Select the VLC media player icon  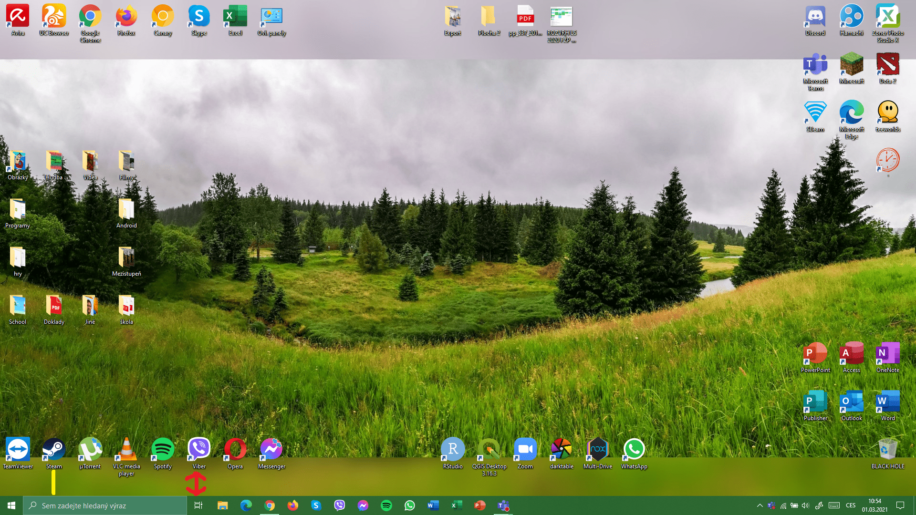[126, 449]
